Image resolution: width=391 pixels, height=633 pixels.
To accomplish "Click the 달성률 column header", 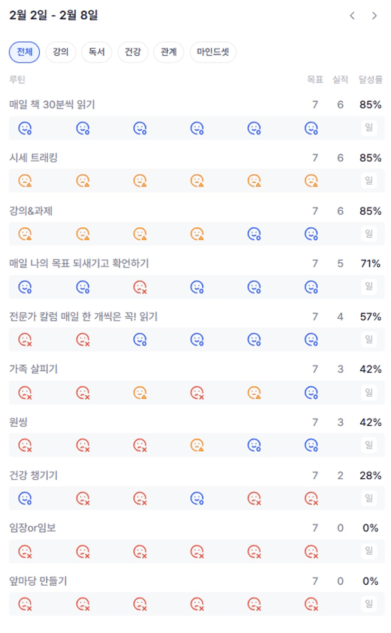I will [370, 80].
